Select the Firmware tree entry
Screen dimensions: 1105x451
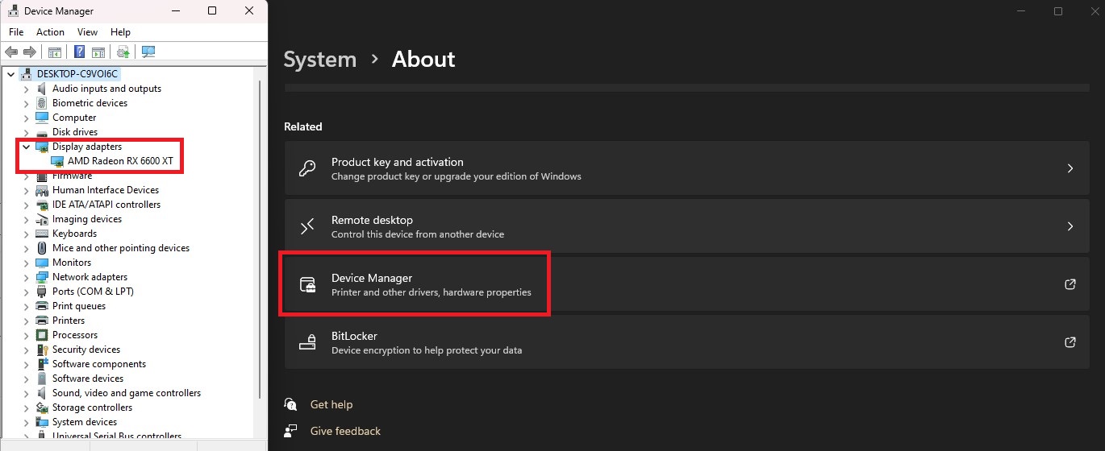click(72, 176)
